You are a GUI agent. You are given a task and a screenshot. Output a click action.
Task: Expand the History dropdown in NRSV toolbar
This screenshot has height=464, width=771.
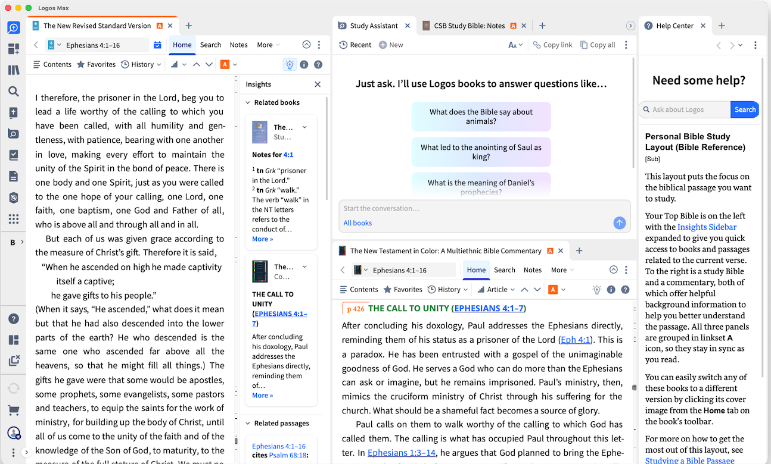(141, 64)
